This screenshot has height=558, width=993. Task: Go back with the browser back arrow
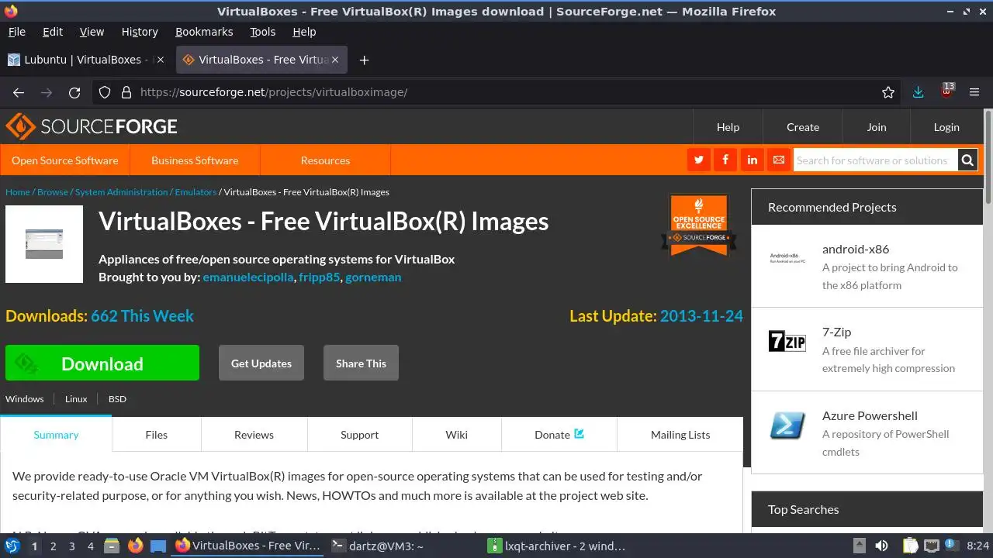click(x=19, y=92)
